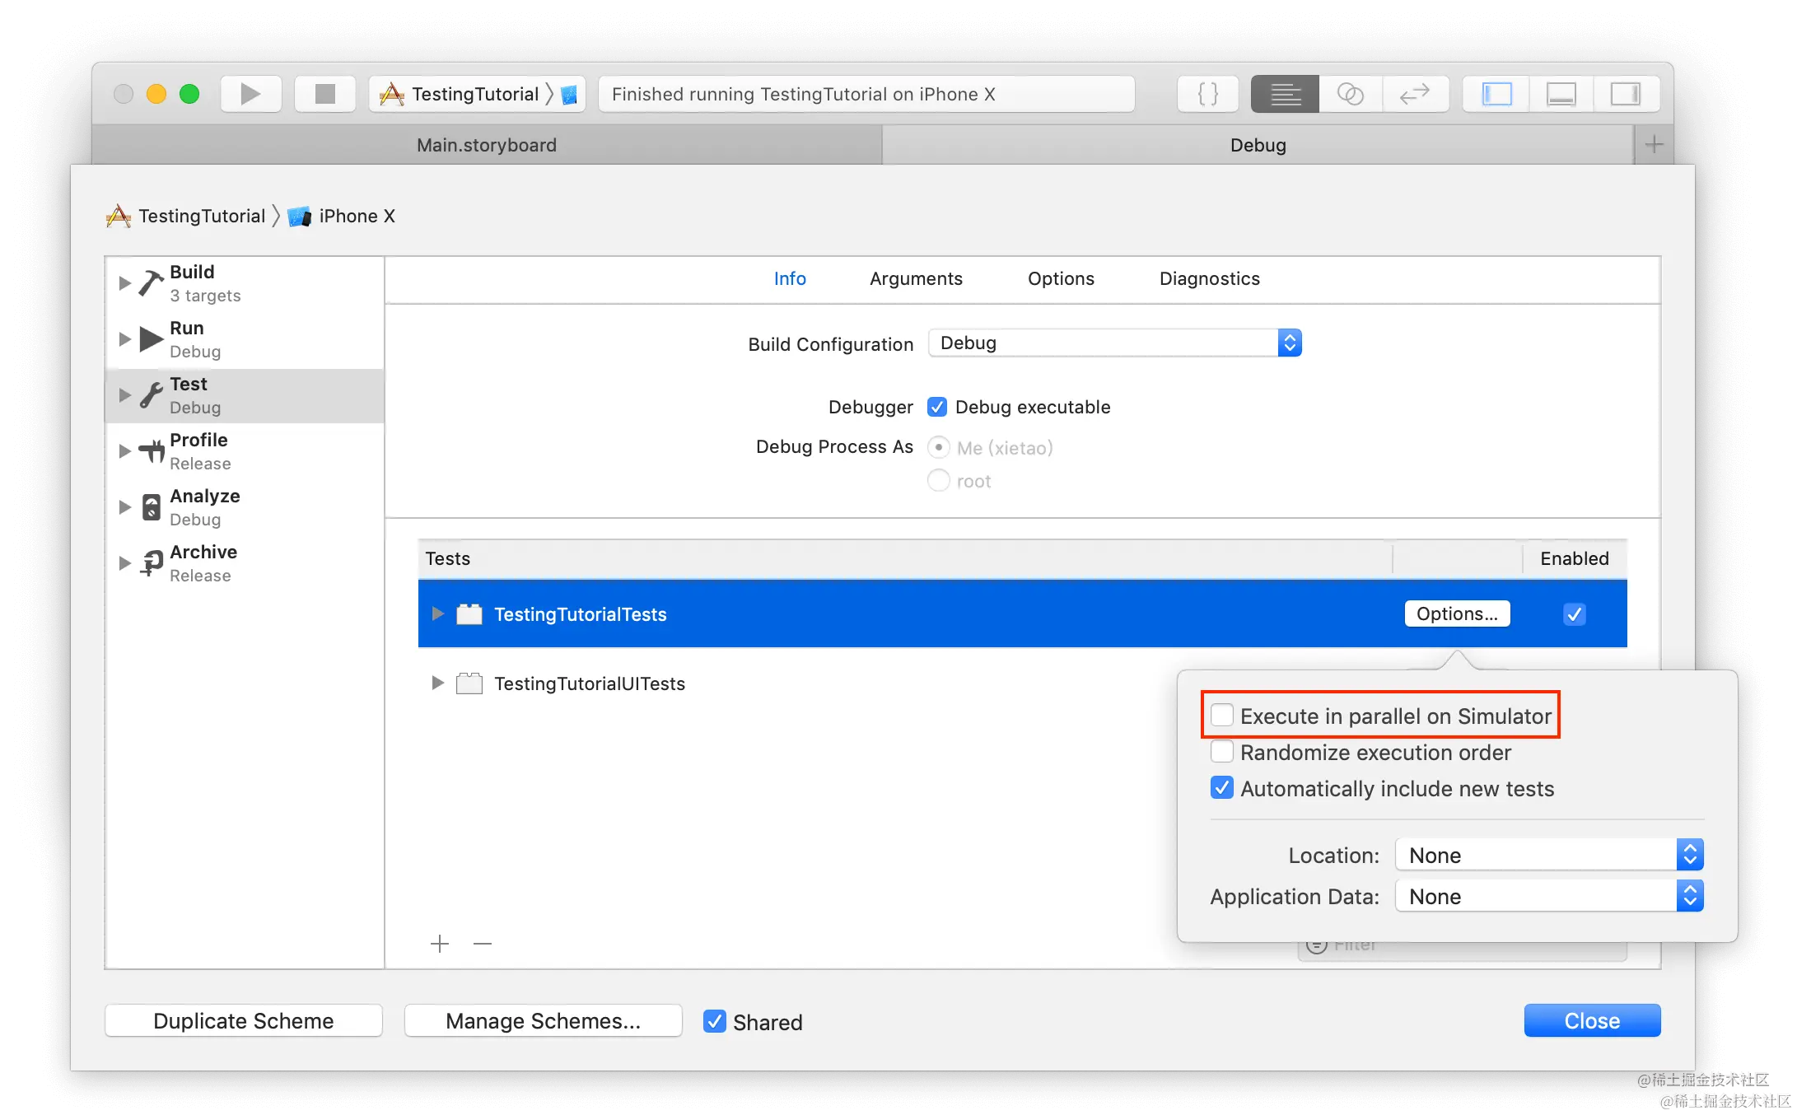
Task: Show the Assistant editor overlapping circles icon
Action: point(1350,94)
